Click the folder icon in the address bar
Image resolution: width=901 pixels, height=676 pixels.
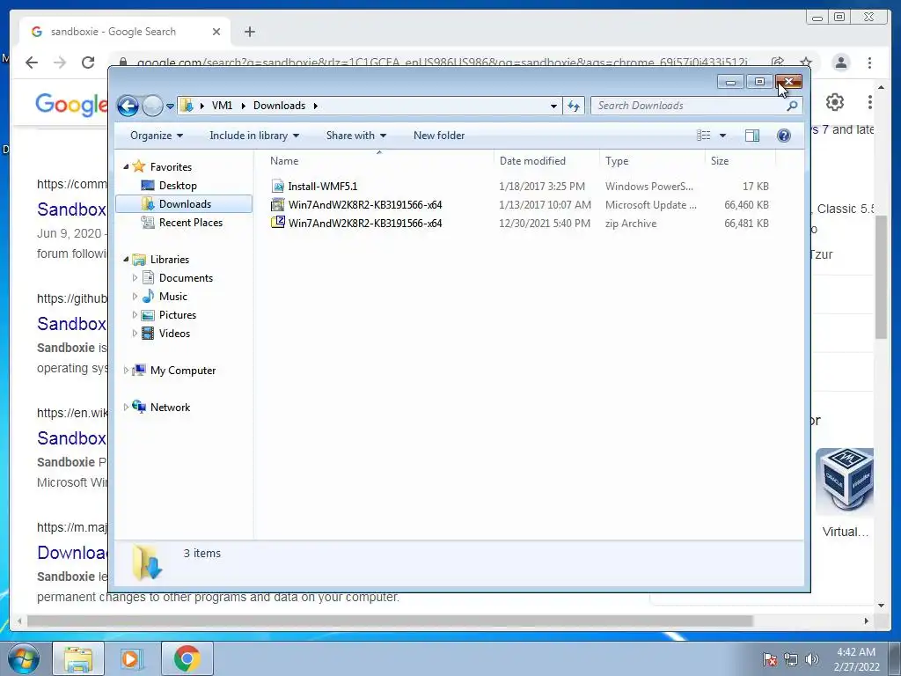187,106
